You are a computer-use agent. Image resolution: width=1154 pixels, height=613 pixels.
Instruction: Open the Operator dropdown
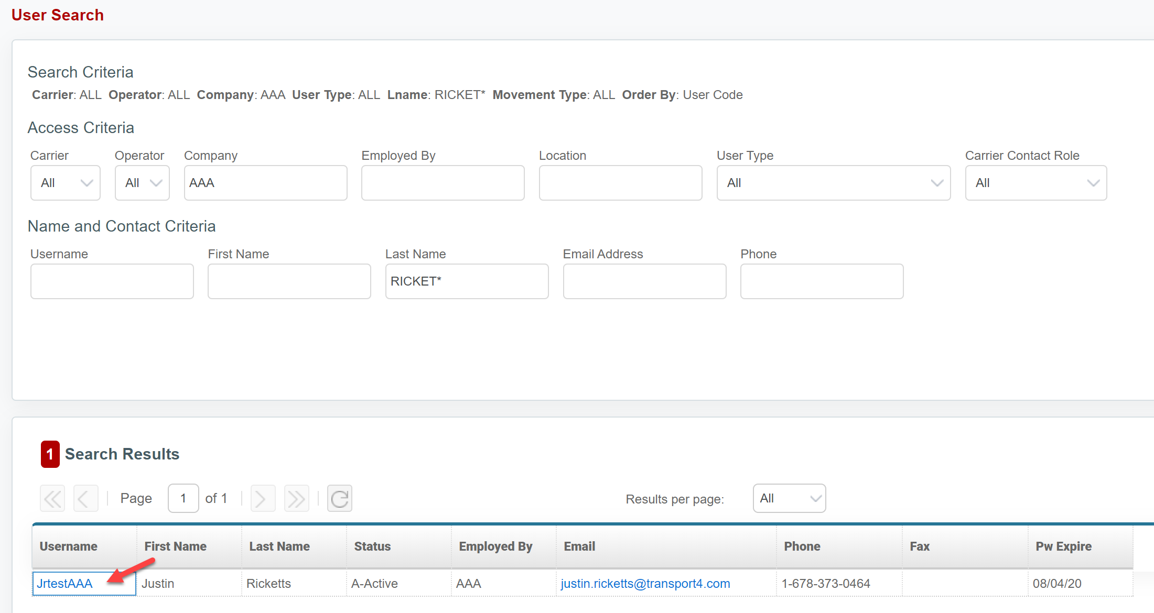click(x=142, y=183)
